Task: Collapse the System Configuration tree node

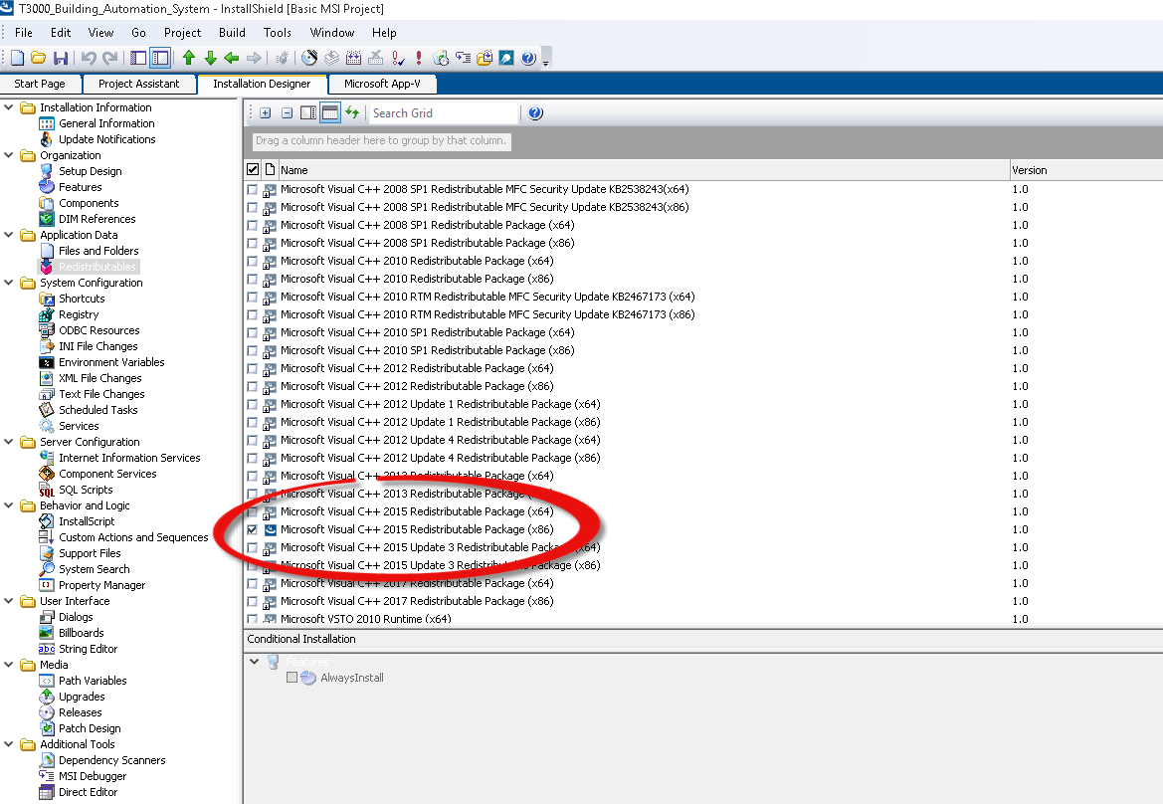Action: tap(9, 283)
